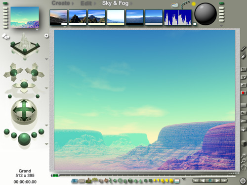The image size is (247, 185).
Task: Click the left camera cross control
Action: (x=13, y=72)
